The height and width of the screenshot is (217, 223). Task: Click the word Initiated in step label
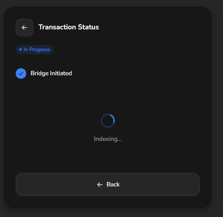point(61,73)
